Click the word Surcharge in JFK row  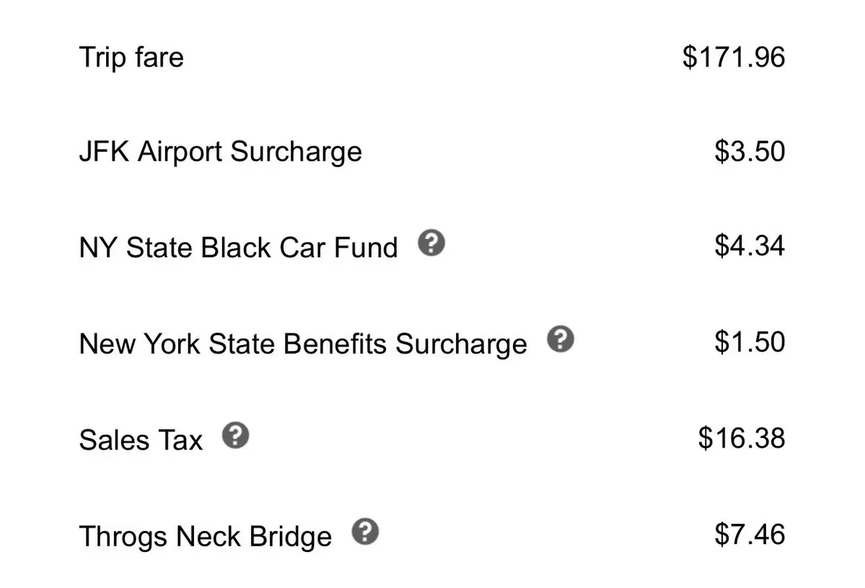coord(297,152)
